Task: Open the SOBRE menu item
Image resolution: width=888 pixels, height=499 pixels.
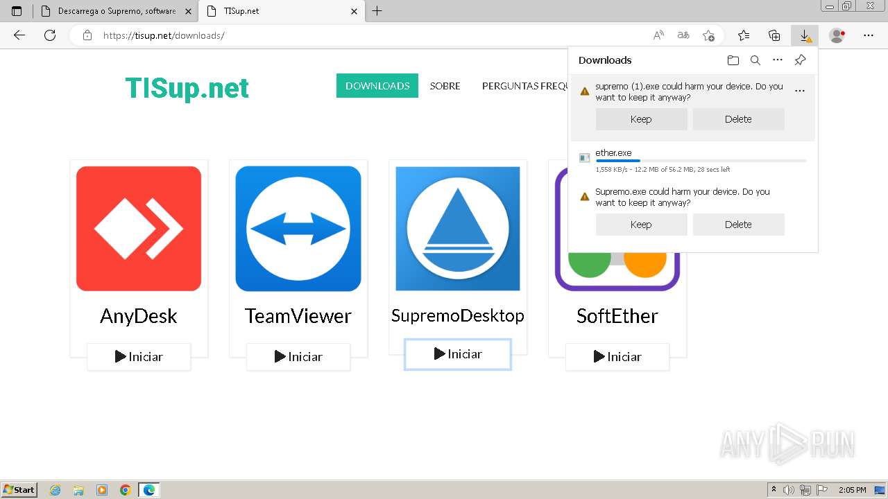Action: 445,86
